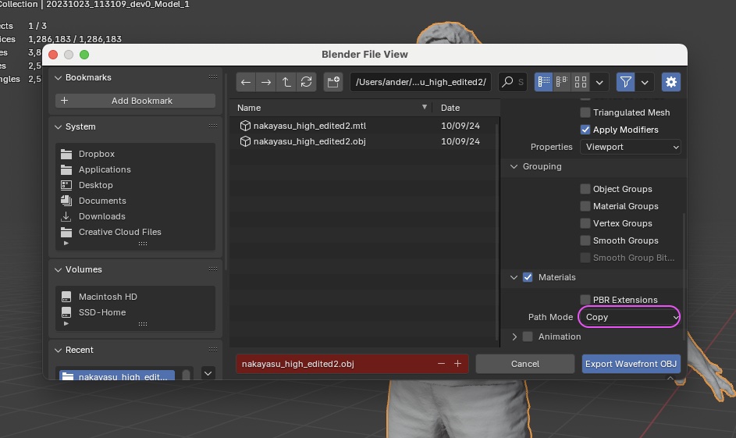Screen dimensions: 736x438
Task: Go to parent directory using up arrow
Action: pyautogui.click(x=286, y=82)
